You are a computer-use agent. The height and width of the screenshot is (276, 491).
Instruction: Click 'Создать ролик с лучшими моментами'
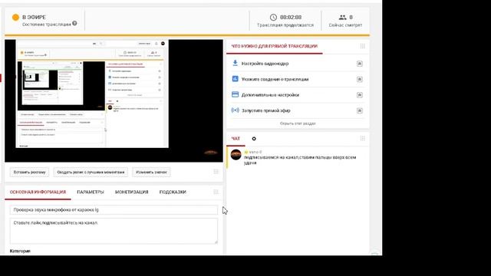[91, 172]
